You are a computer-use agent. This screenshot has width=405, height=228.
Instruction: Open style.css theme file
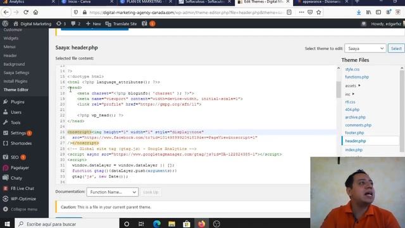tap(352, 69)
